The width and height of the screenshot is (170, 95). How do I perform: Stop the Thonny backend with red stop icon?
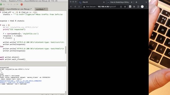pos(22,4)
